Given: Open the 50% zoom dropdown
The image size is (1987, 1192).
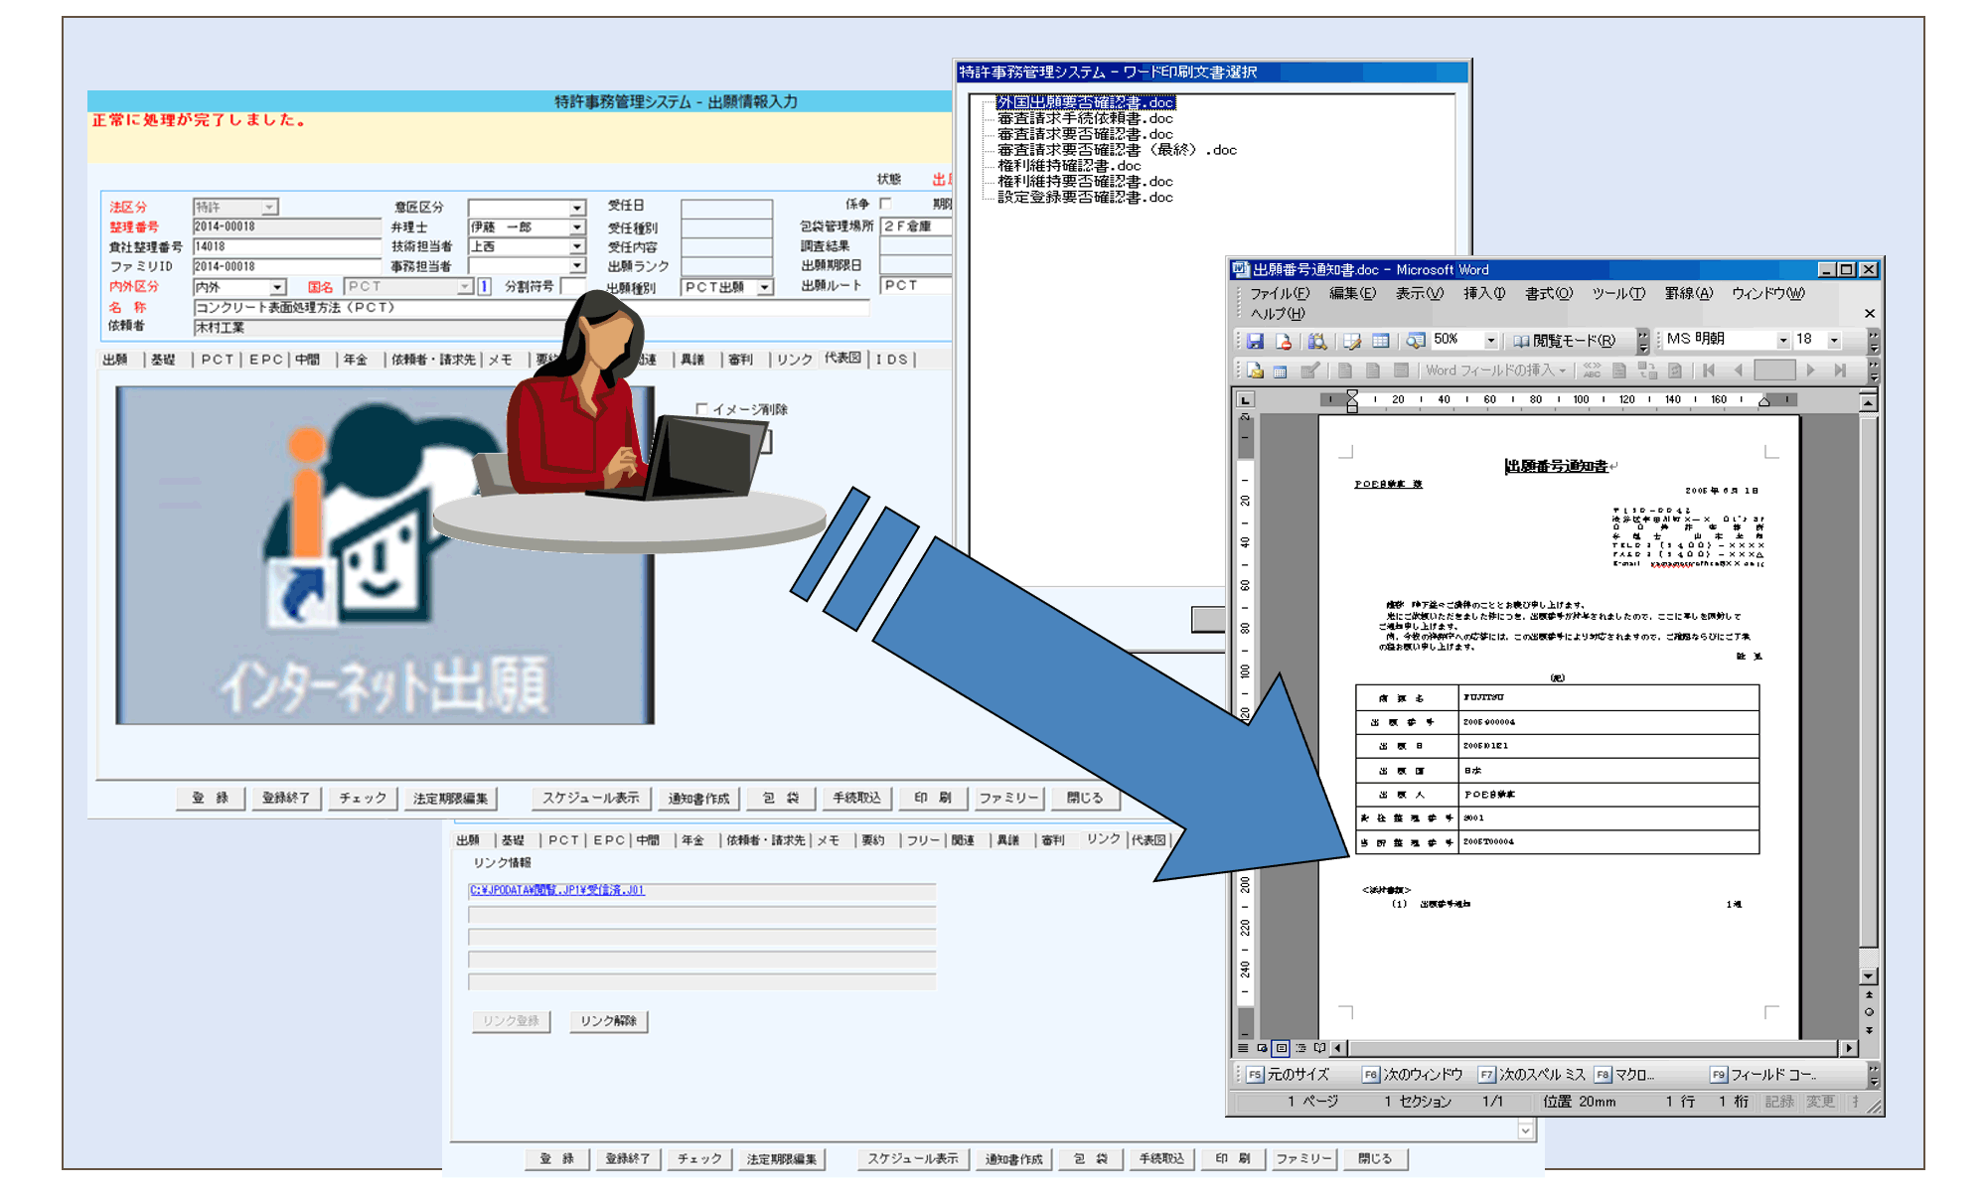Looking at the screenshot, I should click(1490, 341).
